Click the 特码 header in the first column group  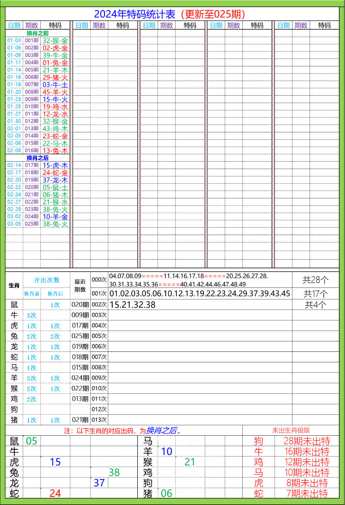[54, 25]
